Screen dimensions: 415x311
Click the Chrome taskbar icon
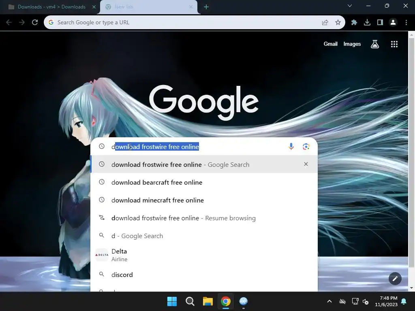[225, 301]
